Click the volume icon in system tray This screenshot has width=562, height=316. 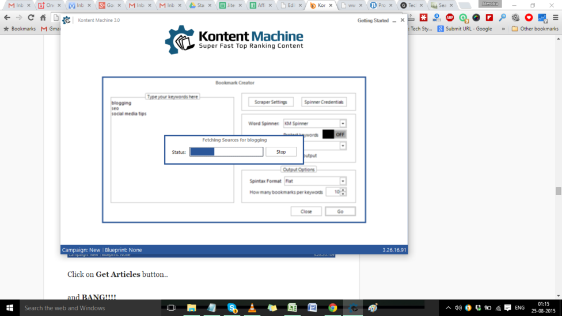pos(458,308)
